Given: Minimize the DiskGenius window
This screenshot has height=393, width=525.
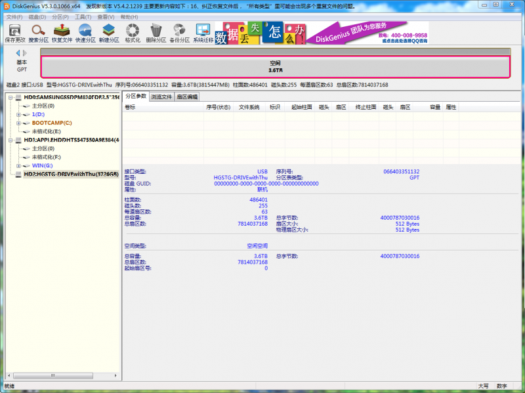Looking at the screenshot, I should 484,5.
